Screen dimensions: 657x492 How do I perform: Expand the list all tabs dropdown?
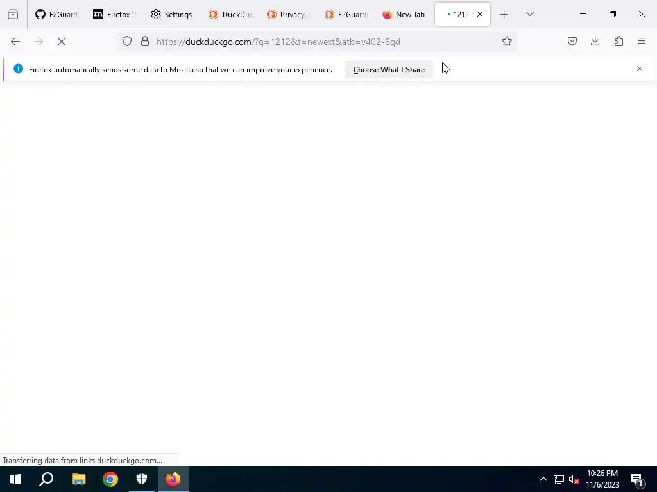pos(529,14)
